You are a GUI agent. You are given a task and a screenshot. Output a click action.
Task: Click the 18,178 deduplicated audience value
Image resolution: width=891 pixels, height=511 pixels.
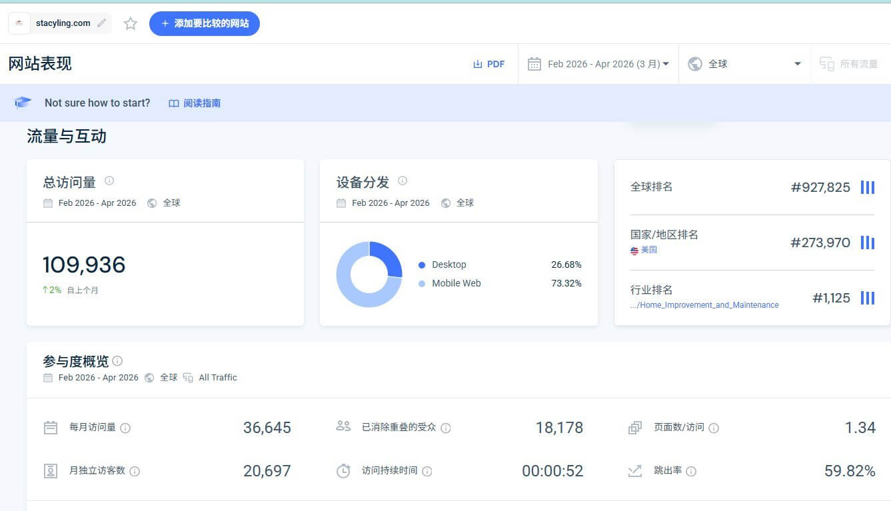pyautogui.click(x=560, y=428)
